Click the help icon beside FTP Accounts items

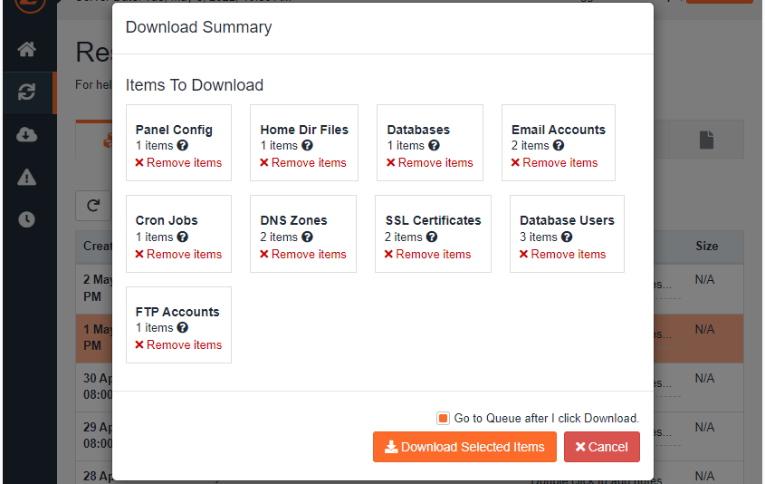pos(183,328)
